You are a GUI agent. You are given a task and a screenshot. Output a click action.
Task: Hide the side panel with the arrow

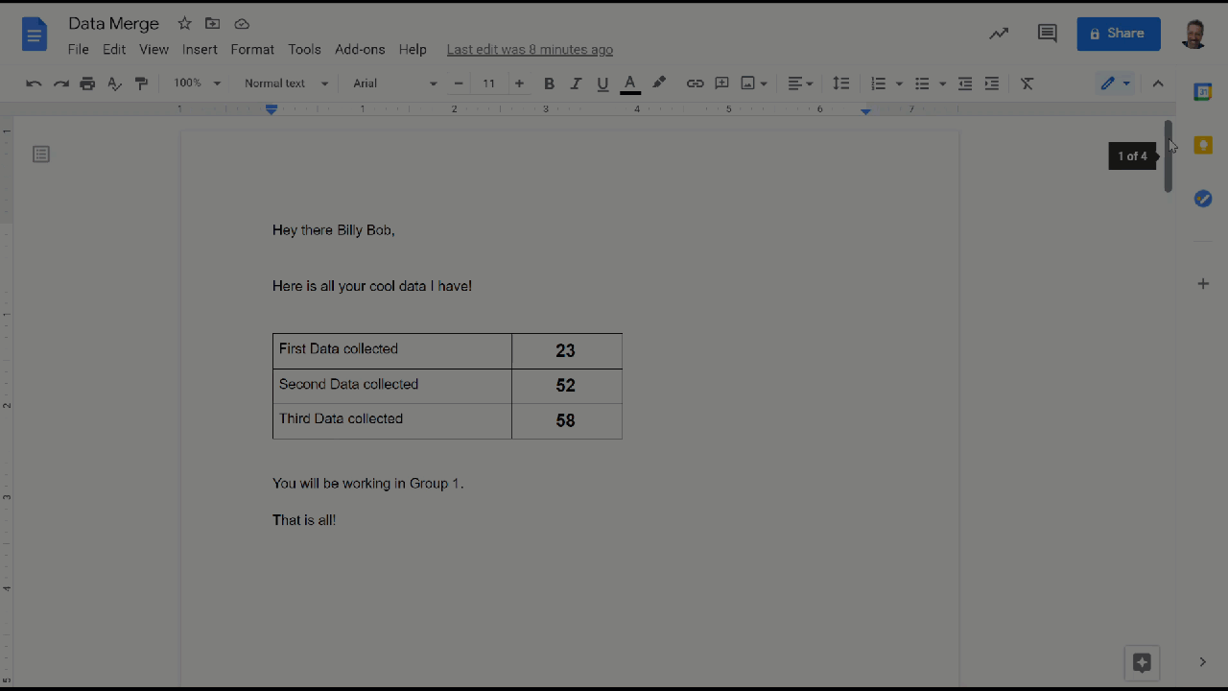click(1203, 662)
